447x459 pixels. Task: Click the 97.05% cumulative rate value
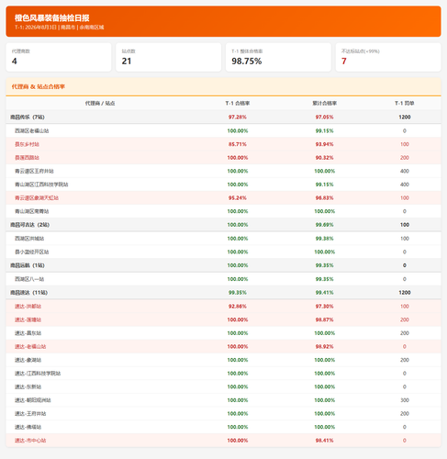point(324,118)
